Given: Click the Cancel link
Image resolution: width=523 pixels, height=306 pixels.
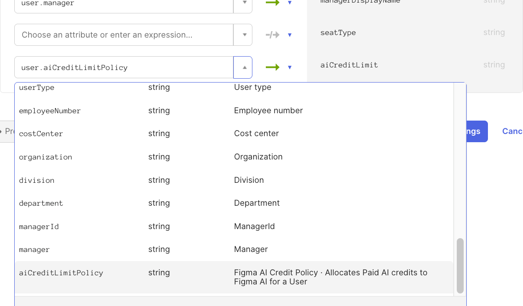Looking at the screenshot, I should (512, 131).
